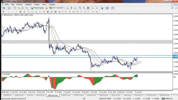Open the Вид menu
The height and width of the screenshot is (100, 178).
(x=13, y=4)
